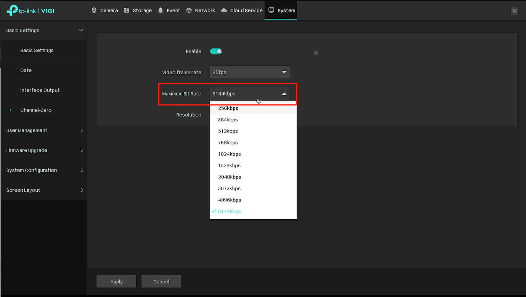Click the tp-link VIGI logo
This screenshot has width=526, height=297.
[31, 10]
